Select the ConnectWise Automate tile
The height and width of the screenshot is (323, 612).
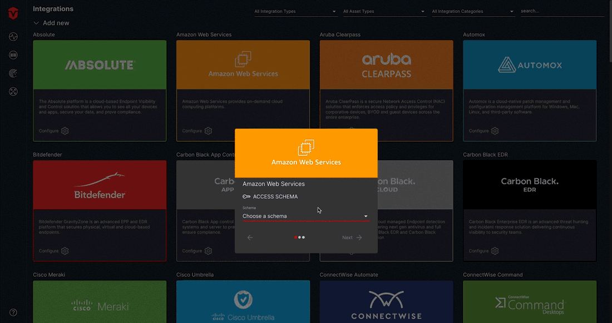tap(387, 301)
